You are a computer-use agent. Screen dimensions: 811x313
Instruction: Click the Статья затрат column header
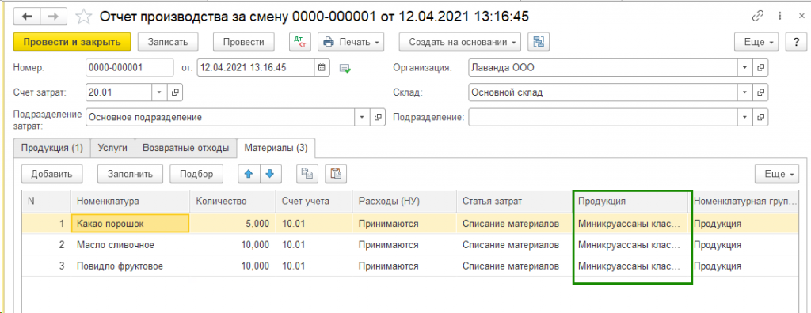point(514,202)
